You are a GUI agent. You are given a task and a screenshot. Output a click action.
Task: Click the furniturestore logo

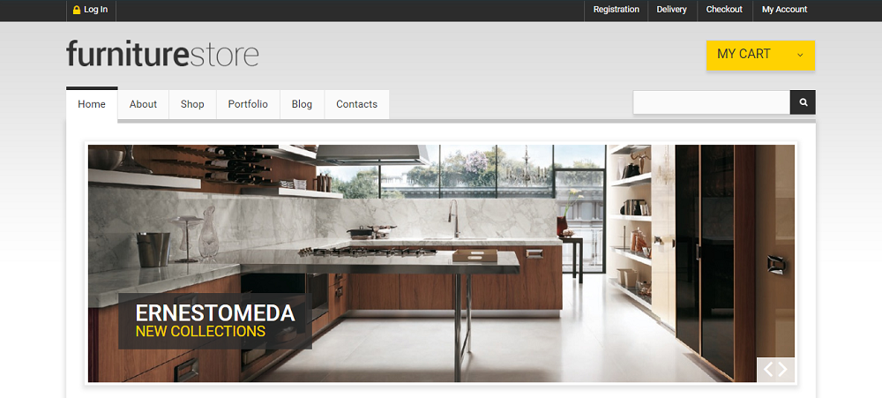162,54
